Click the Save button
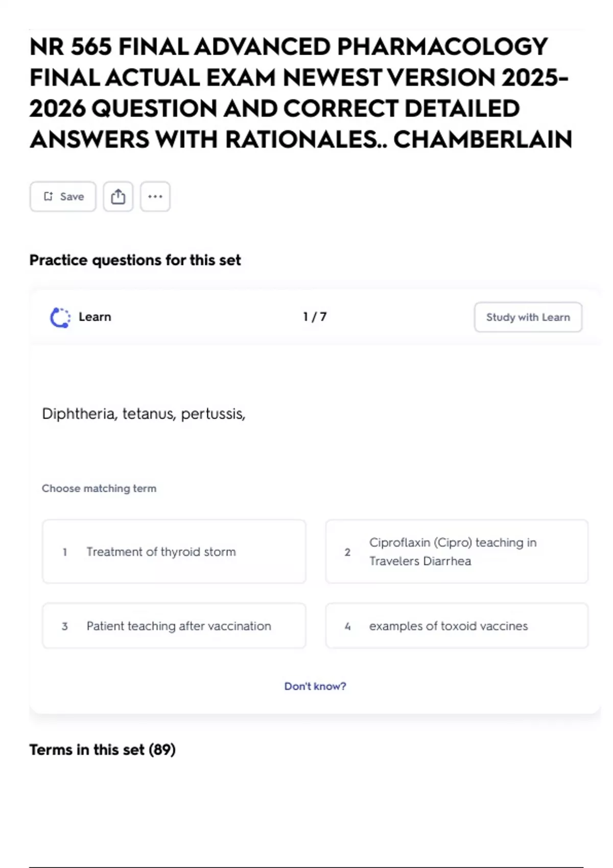The width and height of the screenshot is (613, 868). (63, 197)
